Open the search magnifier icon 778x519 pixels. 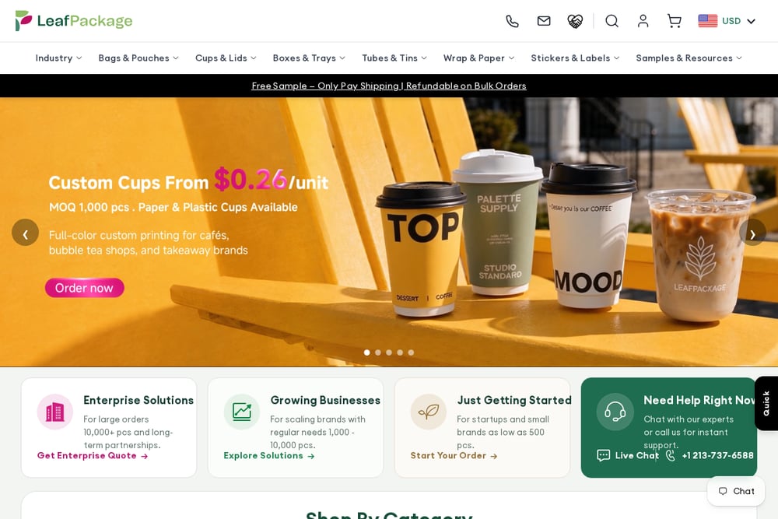[612, 21]
